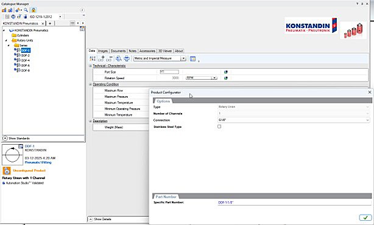Collapse the Operating Condition section
The height and width of the screenshot is (225, 374).
(90, 85)
